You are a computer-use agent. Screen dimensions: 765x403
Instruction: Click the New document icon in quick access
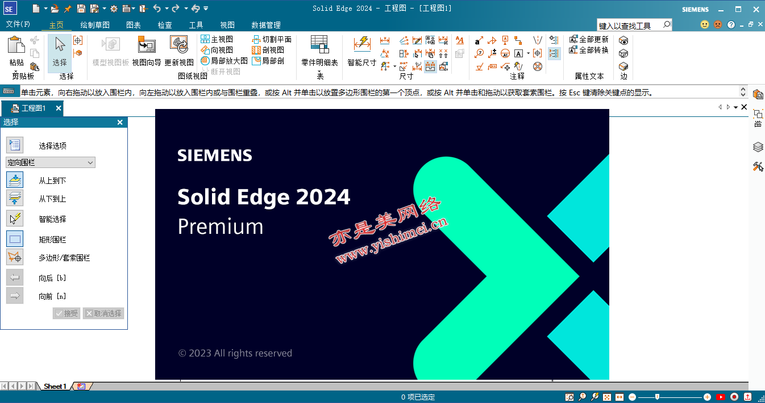36,9
